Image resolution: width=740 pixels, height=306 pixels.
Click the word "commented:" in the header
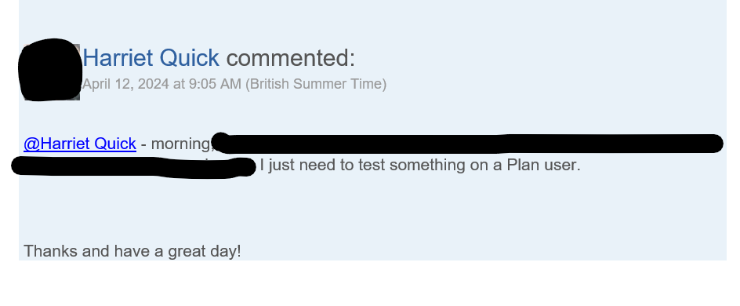click(x=291, y=58)
